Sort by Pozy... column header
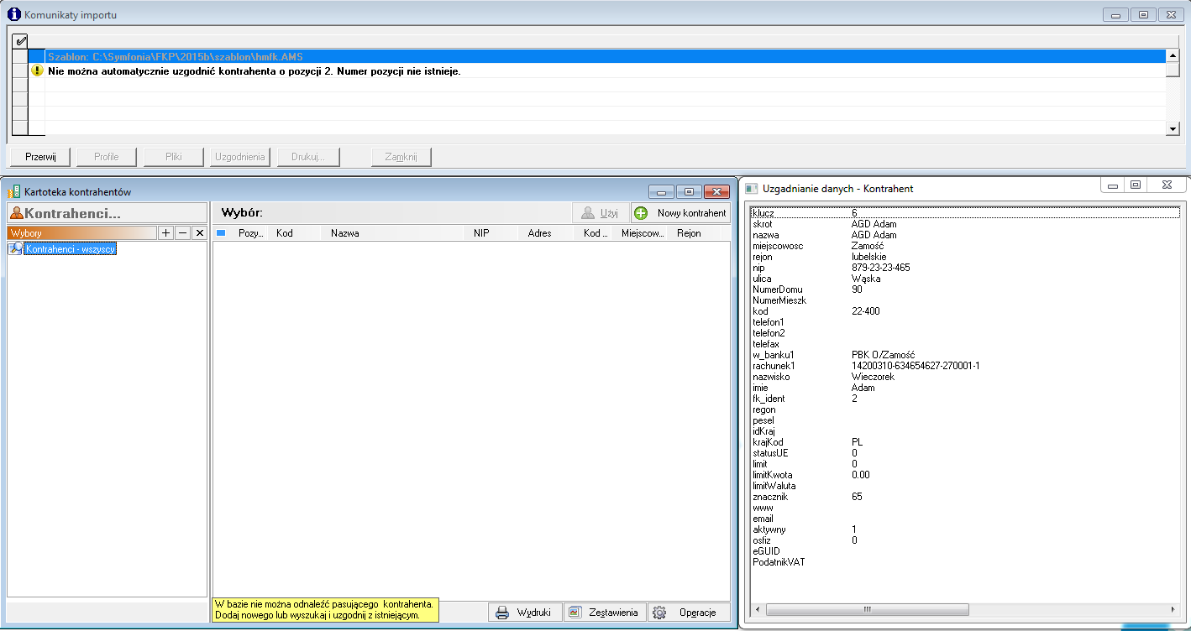 [251, 233]
